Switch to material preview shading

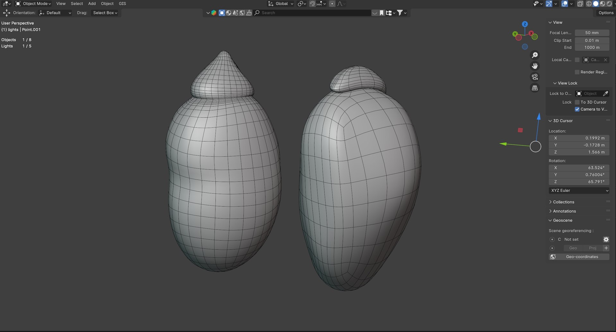[603, 4]
